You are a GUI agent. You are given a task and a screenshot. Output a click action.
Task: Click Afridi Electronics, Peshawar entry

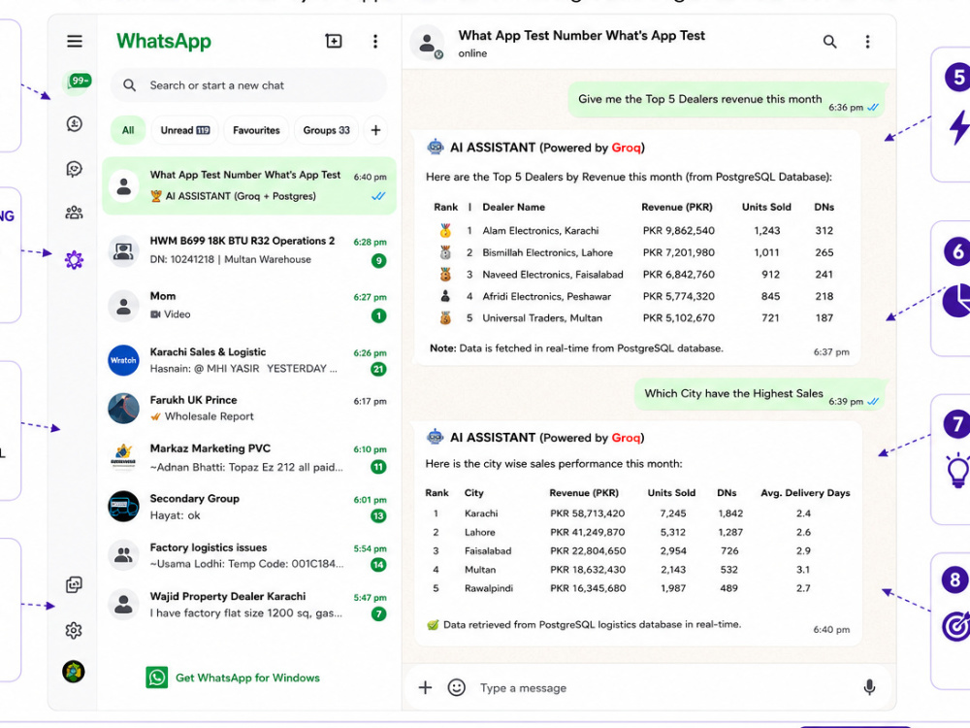click(547, 296)
